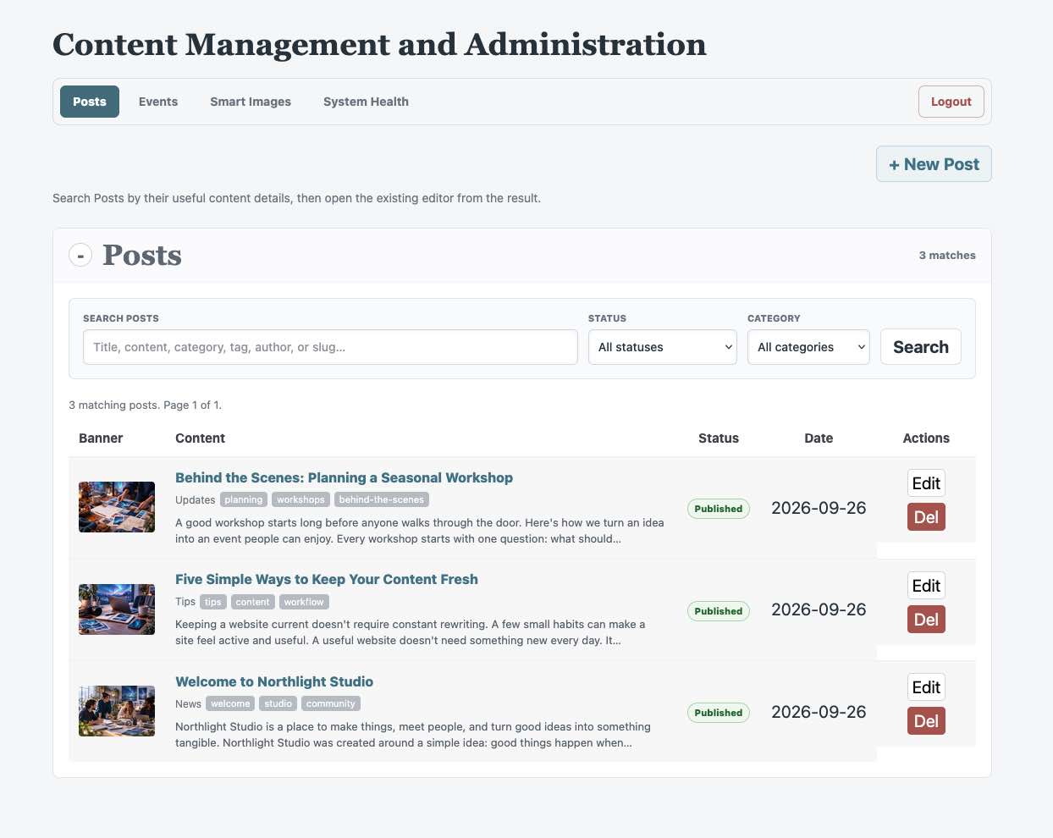Click the workshops tag
Image resolution: width=1053 pixels, height=838 pixels.
click(300, 499)
